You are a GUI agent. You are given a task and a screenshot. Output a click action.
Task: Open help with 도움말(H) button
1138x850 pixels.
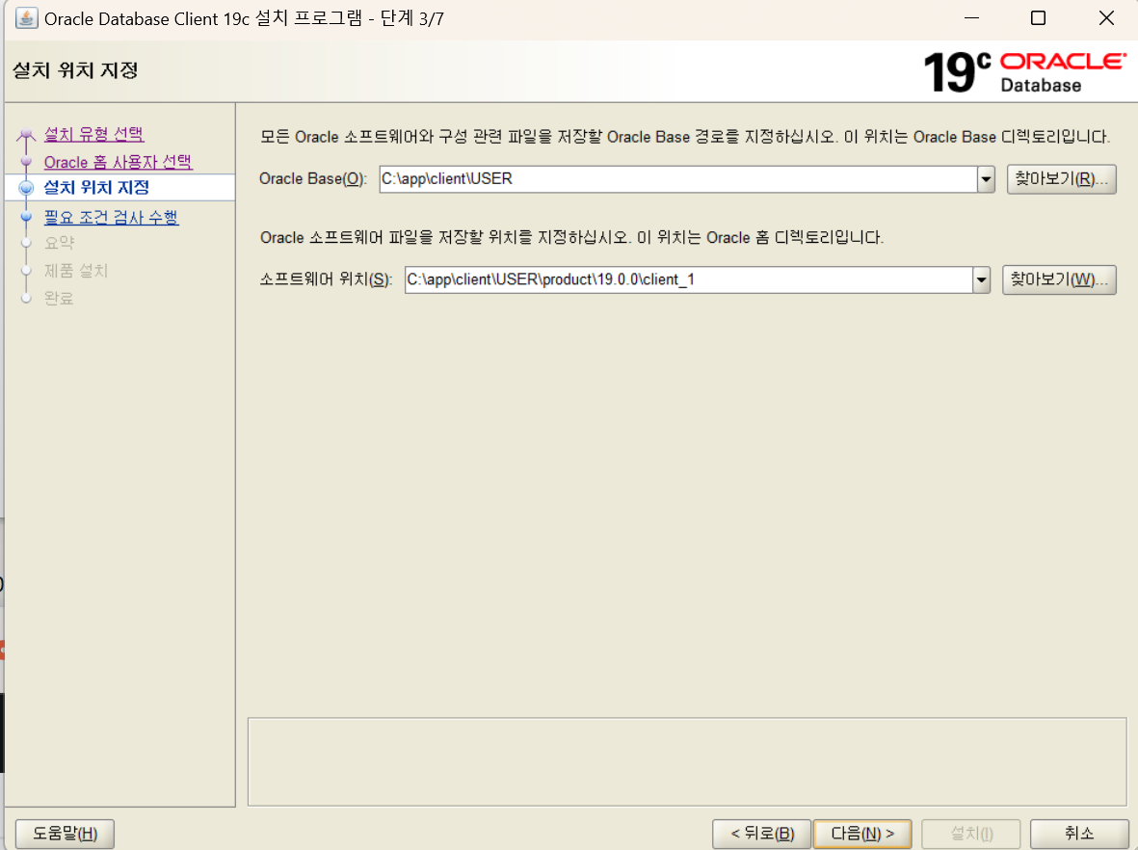[65, 834]
